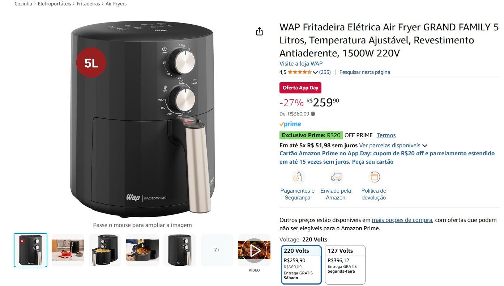Screen dimensions: 504x286
Task: Click the Pagamentos e Segurança lock icon
Action: pos(298,177)
